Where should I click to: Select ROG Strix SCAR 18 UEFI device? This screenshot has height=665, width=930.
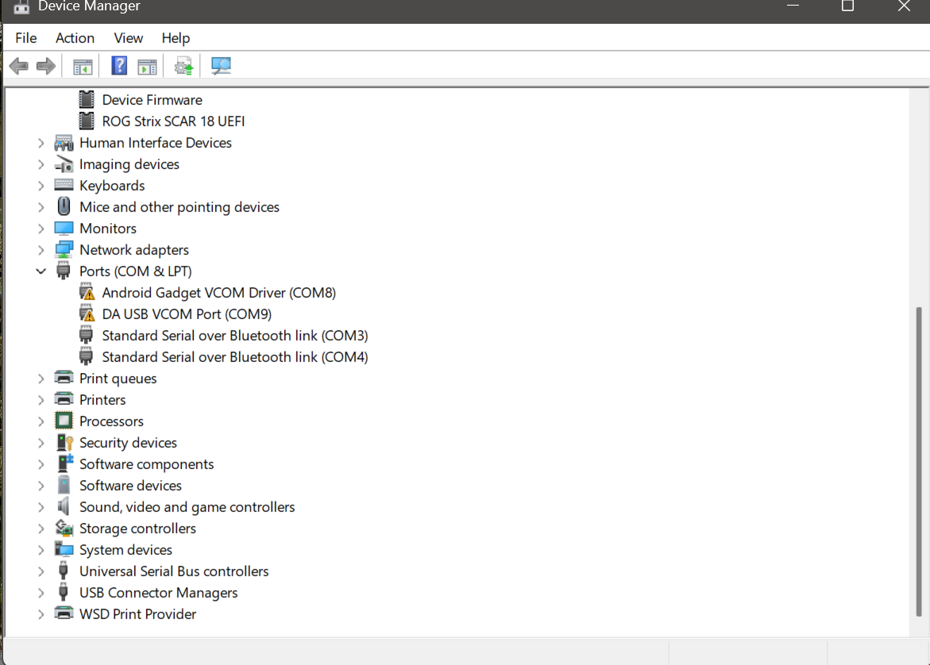173,121
